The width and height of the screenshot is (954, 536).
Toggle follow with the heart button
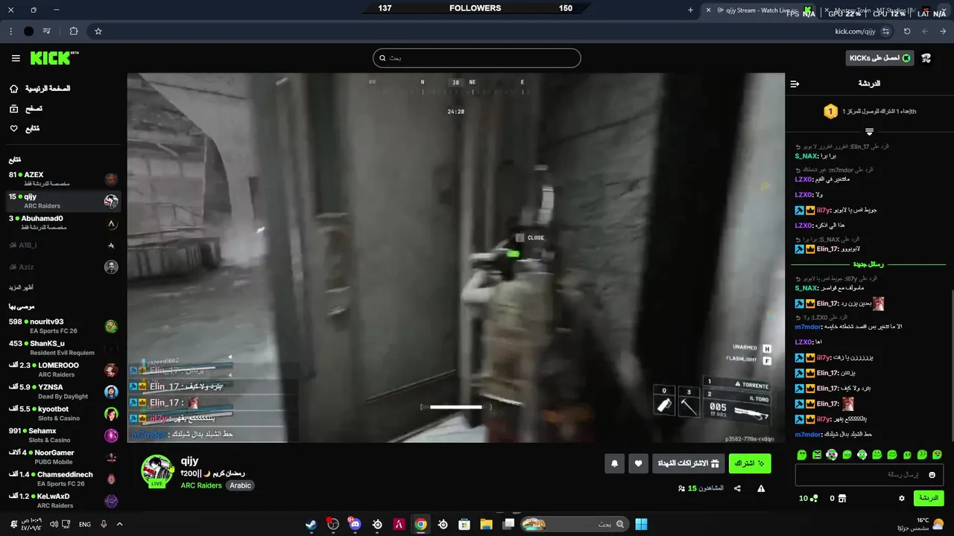click(638, 464)
